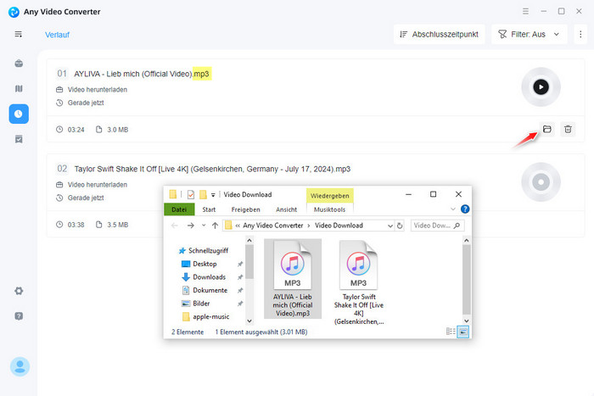The height and width of the screenshot is (396, 594).
Task: Open the Filter: Aus dropdown
Action: point(529,35)
